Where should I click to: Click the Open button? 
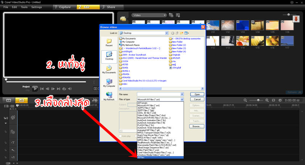[197, 94]
